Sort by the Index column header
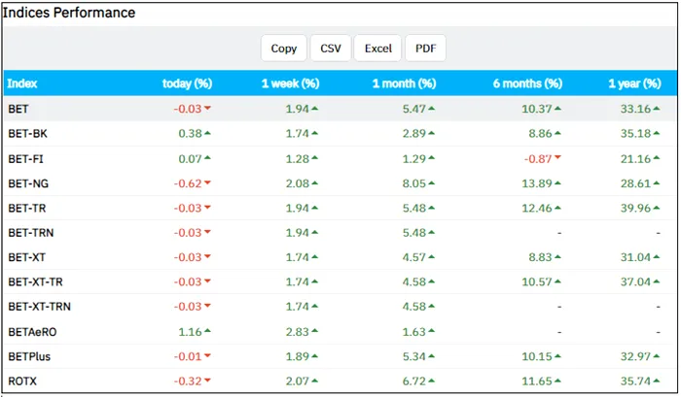681x397 pixels. [x=22, y=83]
